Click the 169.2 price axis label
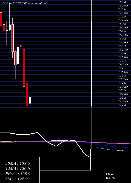The width and height of the screenshot is (131, 183). pos(122,24)
